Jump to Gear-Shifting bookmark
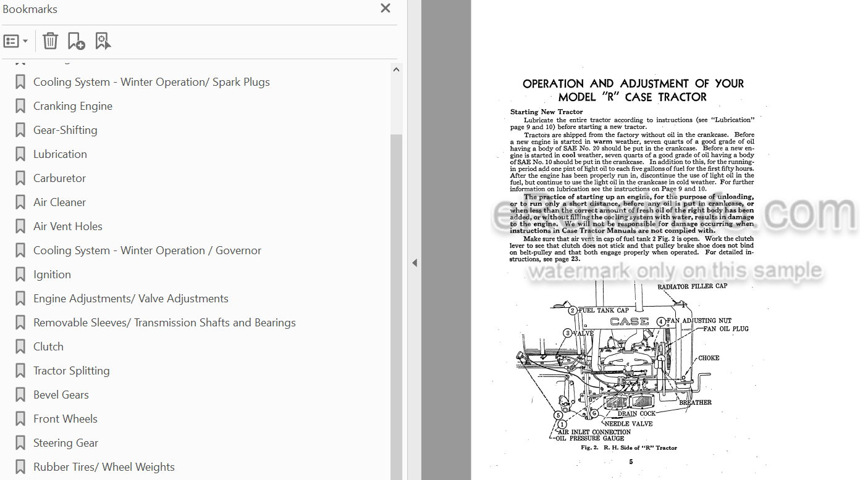The height and width of the screenshot is (480, 860). pyautogui.click(x=65, y=130)
